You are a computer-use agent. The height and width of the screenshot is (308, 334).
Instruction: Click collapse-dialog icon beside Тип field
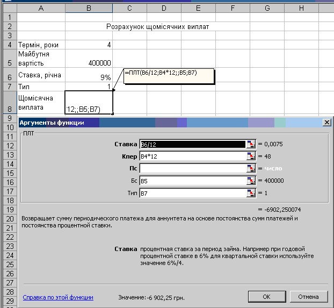pos(250,194)
